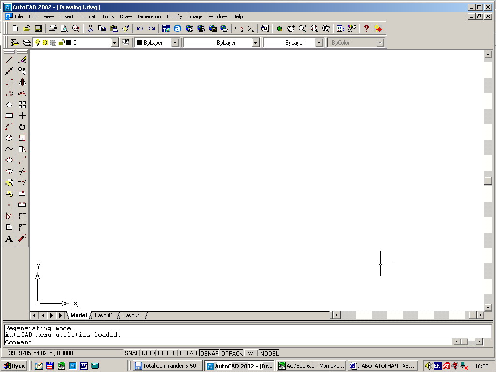This screenshot has height=372, width=496.
Task: Open the layer list dropdown
Action: click(114, 43)
